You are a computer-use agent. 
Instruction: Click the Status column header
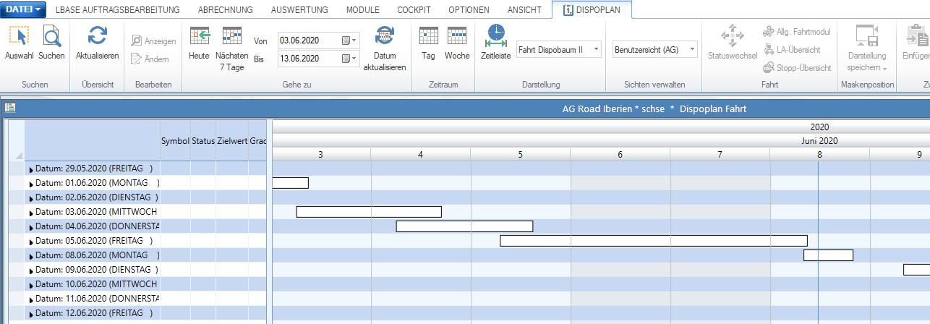(202, 141)
